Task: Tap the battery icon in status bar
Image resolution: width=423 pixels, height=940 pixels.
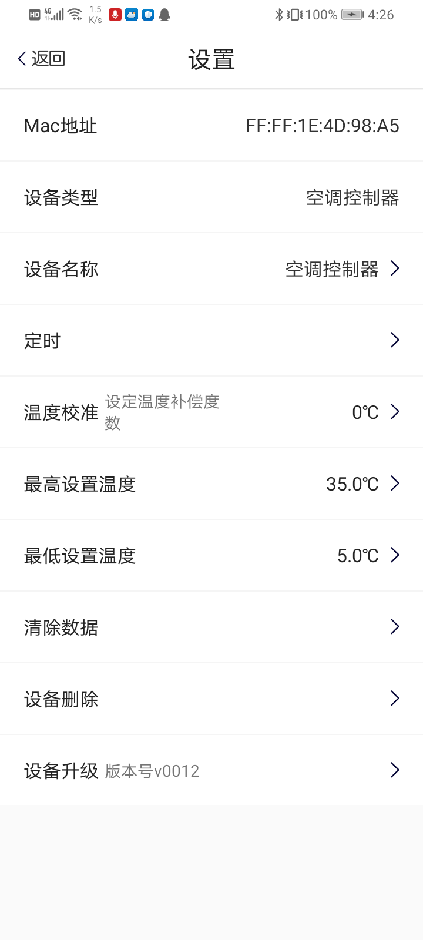Action: [352, 15]
